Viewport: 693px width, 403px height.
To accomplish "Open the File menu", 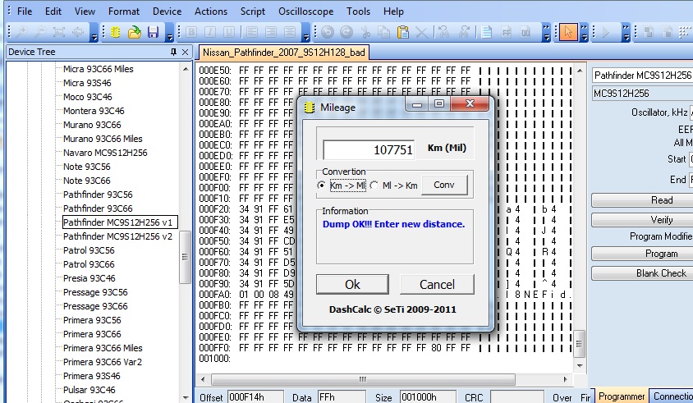I will [x=25, y=11].
